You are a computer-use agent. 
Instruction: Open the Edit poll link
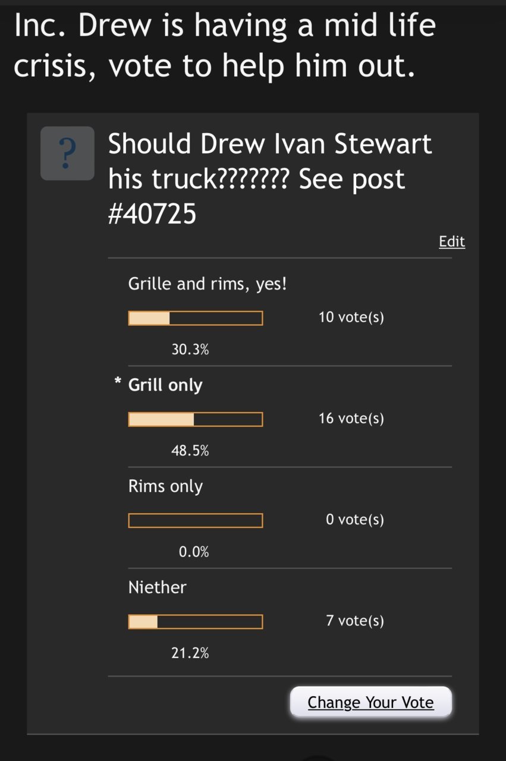pyautogui.click(x=452, y=241)
